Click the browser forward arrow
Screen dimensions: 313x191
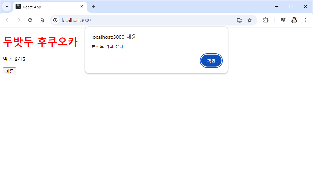tap(19, 20)
